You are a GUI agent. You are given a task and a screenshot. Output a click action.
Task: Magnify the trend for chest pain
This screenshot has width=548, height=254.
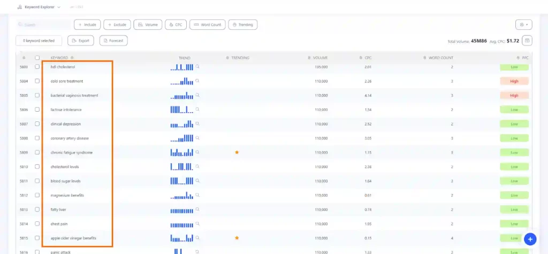(x=197, y=224)
